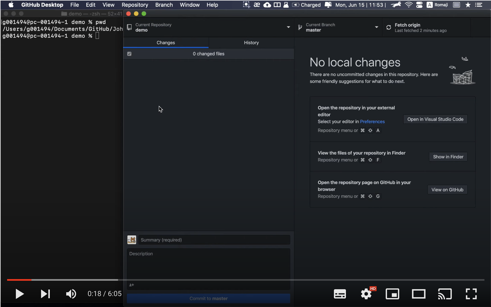Click the add co-authors icon
Viewport: 491px width, 307px height.
click(x=132, y=285)
